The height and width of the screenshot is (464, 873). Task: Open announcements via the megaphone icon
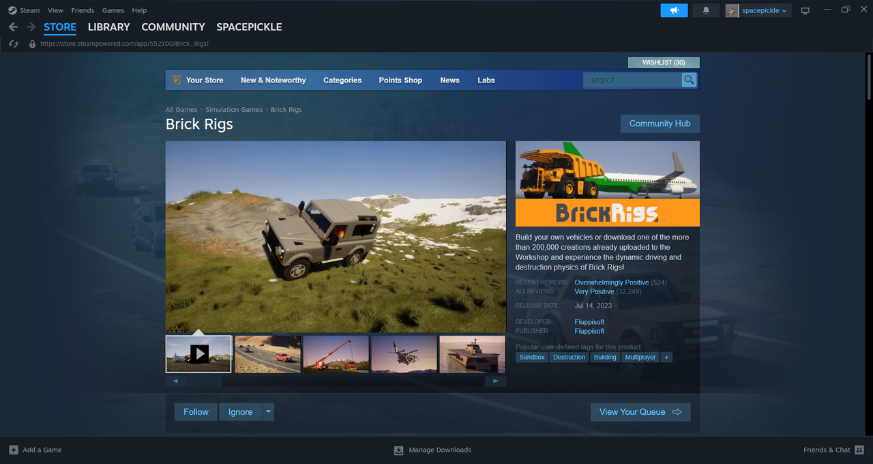[x=674, y=10]
